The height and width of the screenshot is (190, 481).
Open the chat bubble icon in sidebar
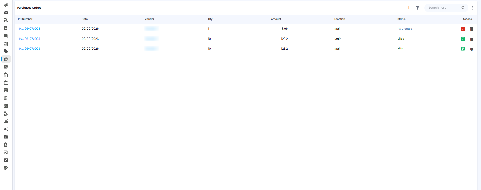point(6,36)
